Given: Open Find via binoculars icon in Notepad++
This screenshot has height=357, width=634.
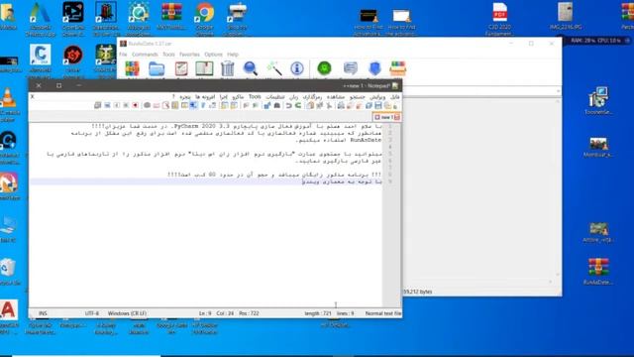Looking at the screenshot, I should click(277, 106).
